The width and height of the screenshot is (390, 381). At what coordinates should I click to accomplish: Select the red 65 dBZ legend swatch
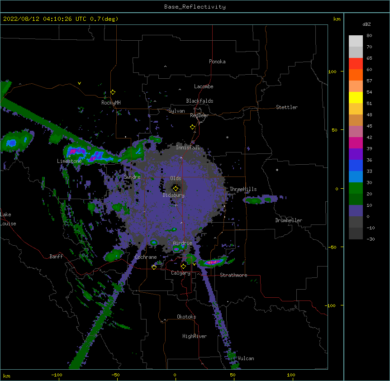click(356, 63)
